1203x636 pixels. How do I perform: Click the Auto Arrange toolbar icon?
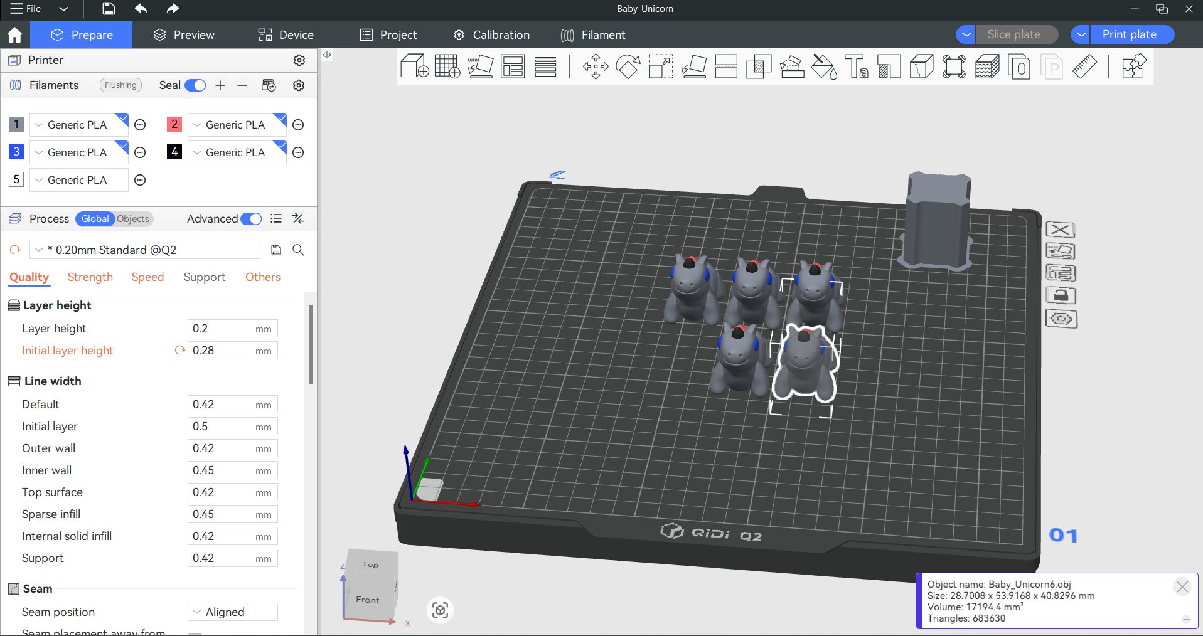point(480,66)
